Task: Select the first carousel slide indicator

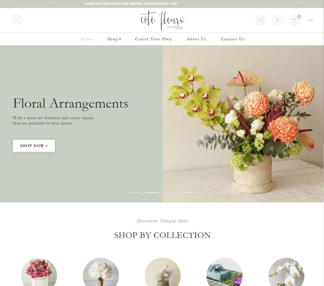Action: 134,193
